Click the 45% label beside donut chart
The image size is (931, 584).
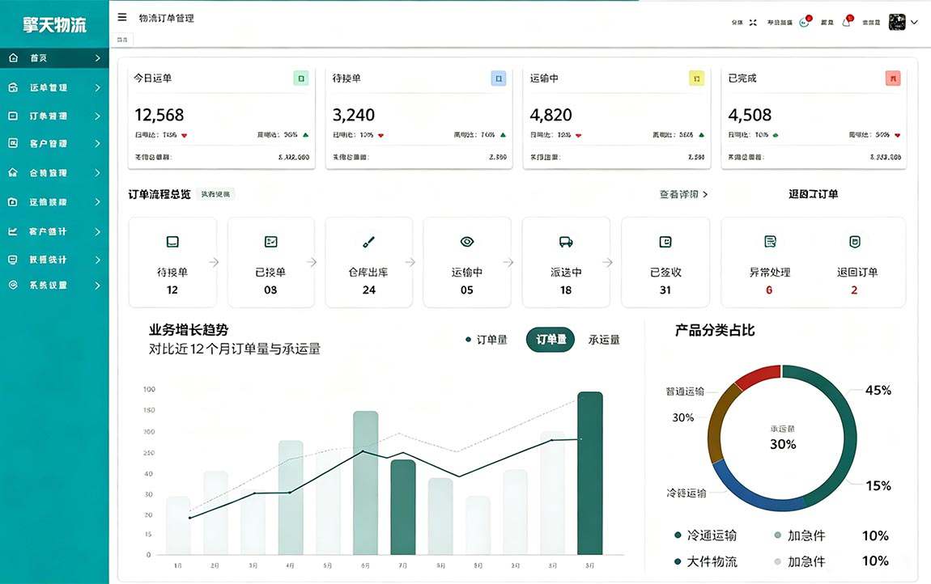click(878, 390)
